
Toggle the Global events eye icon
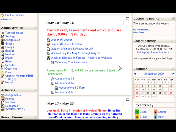click(137, 112)
